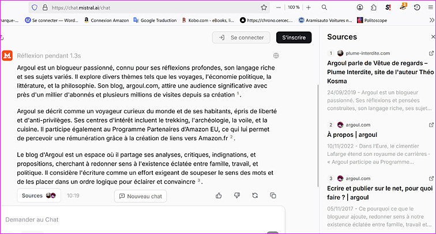
Task: Regenerate the response with refresh icon
Action: 255,195
